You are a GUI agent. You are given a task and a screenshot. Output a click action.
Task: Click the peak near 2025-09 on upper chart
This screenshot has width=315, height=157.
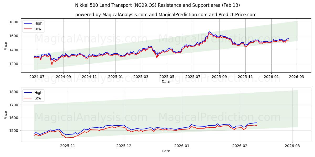point(209,32)
